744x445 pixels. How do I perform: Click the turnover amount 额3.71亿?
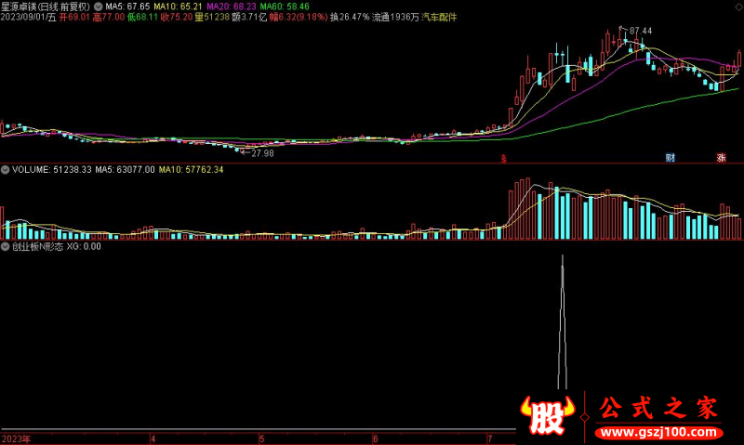click(x=249, y=17)
